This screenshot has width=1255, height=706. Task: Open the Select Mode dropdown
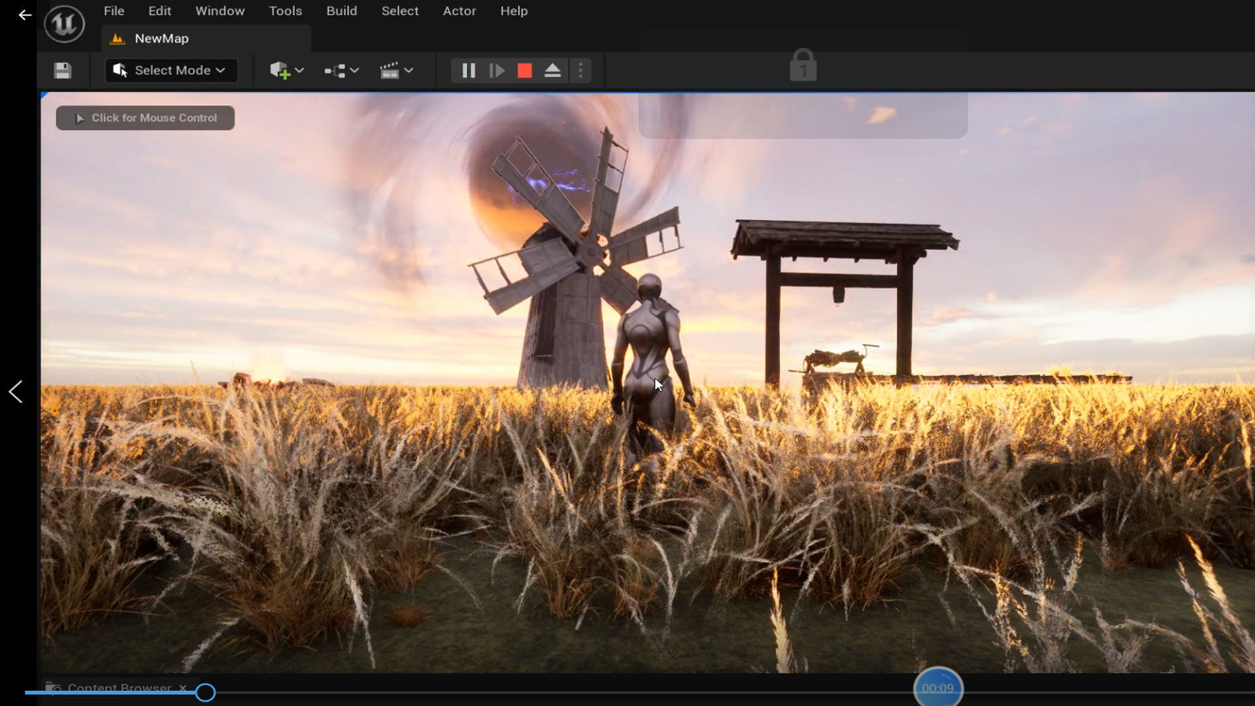pos(171,71)
